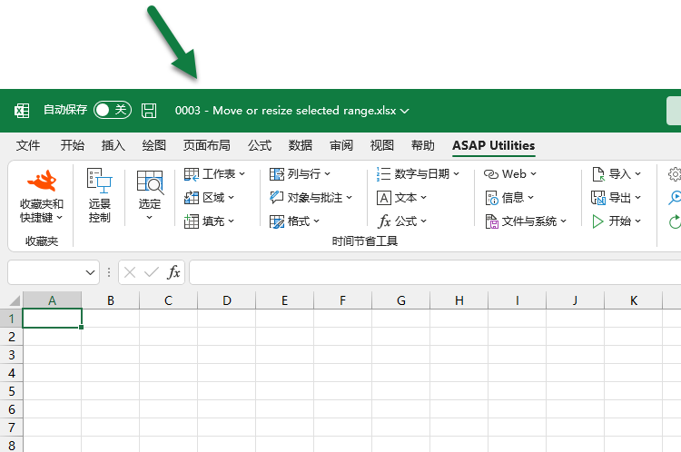The height and width of the screenshot is (452, 681).
Task: Click the formula bar Enter checkmark icon
Action: 152,272
